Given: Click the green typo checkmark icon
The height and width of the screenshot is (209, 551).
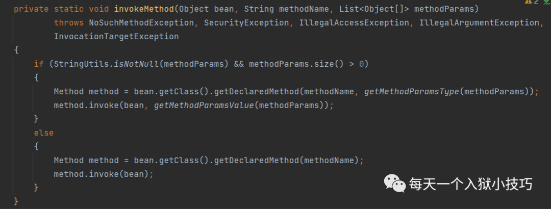Looking at the screenshot, I should (x=547, y=2).
